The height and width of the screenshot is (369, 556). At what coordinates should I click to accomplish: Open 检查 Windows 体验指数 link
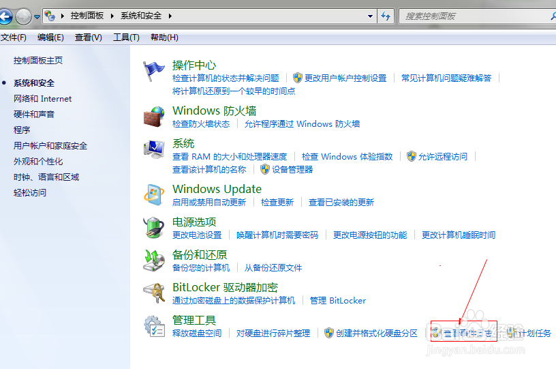(347, 156)
